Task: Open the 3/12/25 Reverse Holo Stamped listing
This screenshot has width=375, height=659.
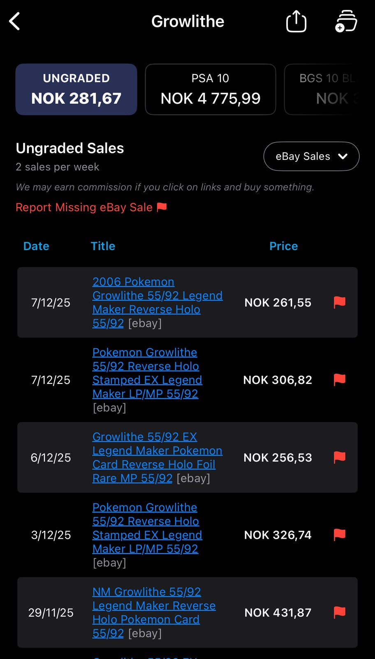Action: click(x=147, y=528)
